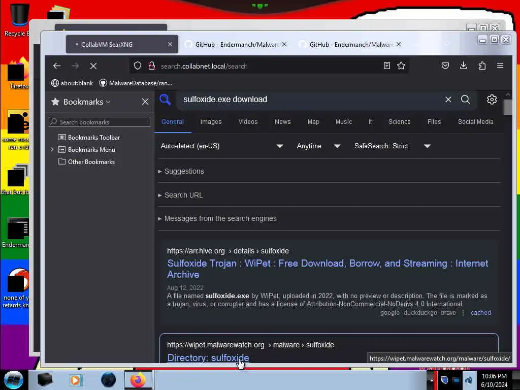Open about:blank bookmark in toolbar
This screenshot has height=390, width=520.
[72, 83]
